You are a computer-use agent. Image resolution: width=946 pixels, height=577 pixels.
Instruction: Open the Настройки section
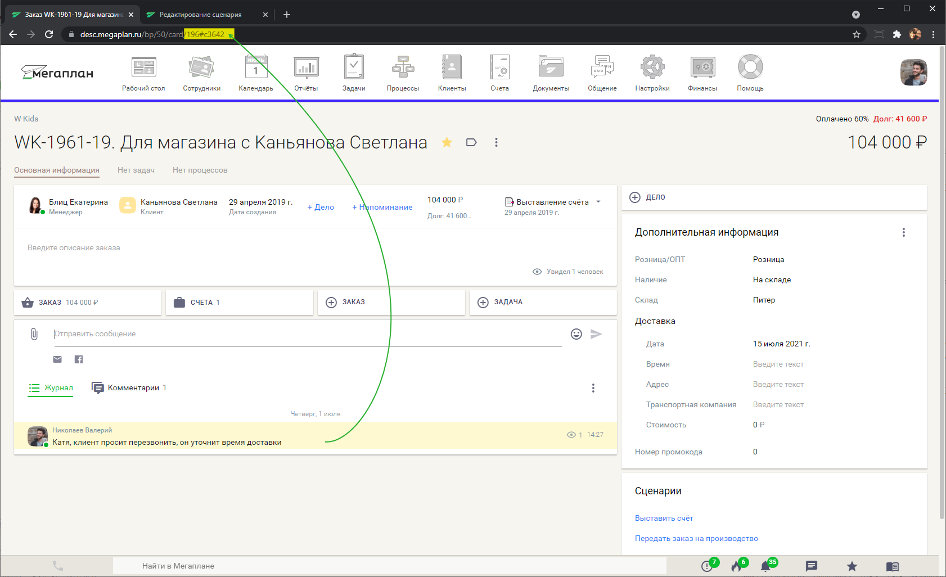[x=652, y=73]
